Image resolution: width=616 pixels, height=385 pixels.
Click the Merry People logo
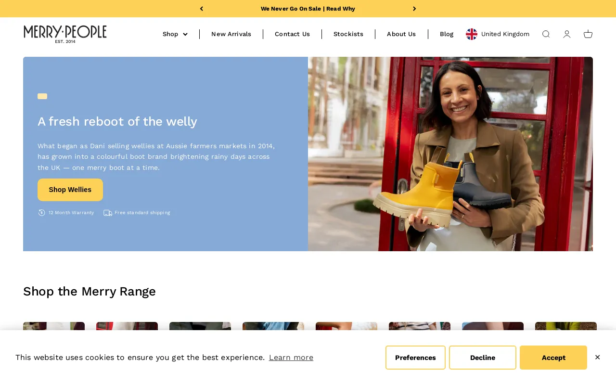65,34
